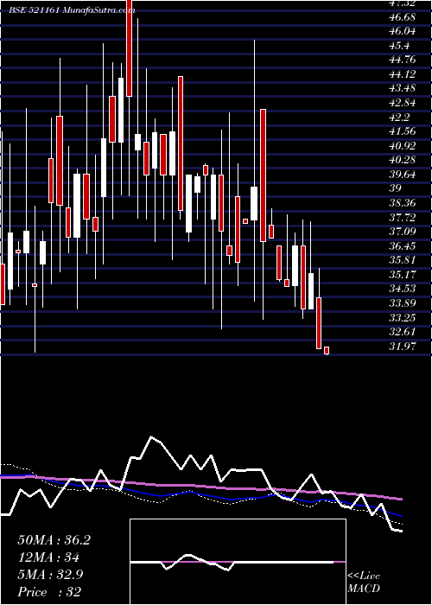Image resolution: width=432 pixels, height=605 pixels.
Task: Click the 43.48 price axis label
Action: tap(403, 89)
